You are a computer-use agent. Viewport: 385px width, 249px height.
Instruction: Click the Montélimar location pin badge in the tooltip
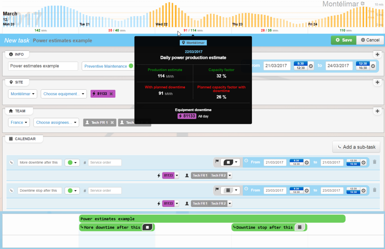pyautogui.click(x=193, y=43)
